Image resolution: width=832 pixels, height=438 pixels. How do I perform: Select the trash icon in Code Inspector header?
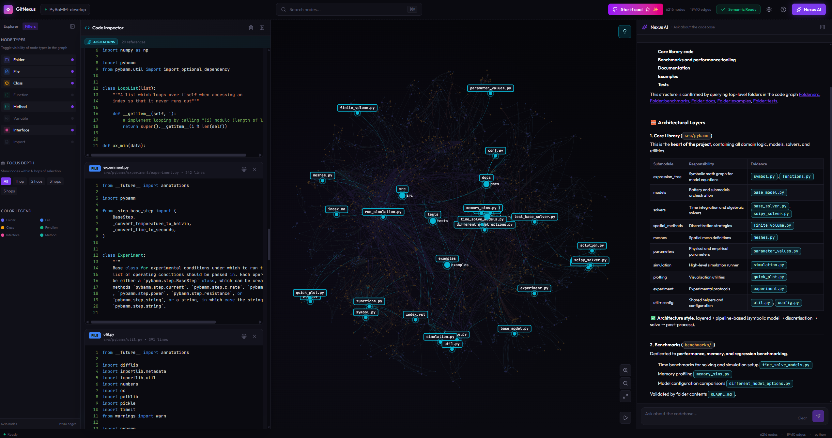tap(251, 28)
